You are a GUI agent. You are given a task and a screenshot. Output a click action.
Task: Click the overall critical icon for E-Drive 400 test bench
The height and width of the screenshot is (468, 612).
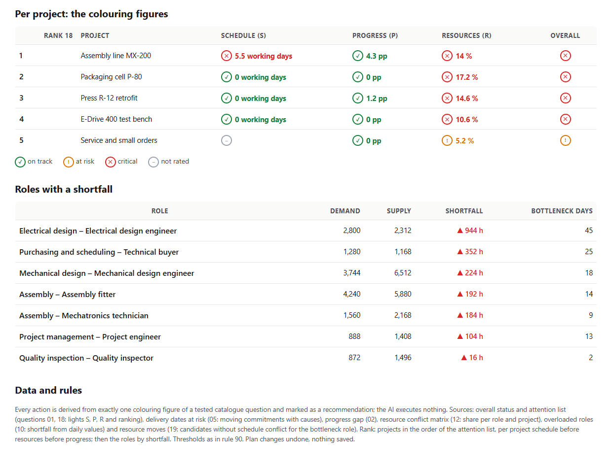(566, 119)
